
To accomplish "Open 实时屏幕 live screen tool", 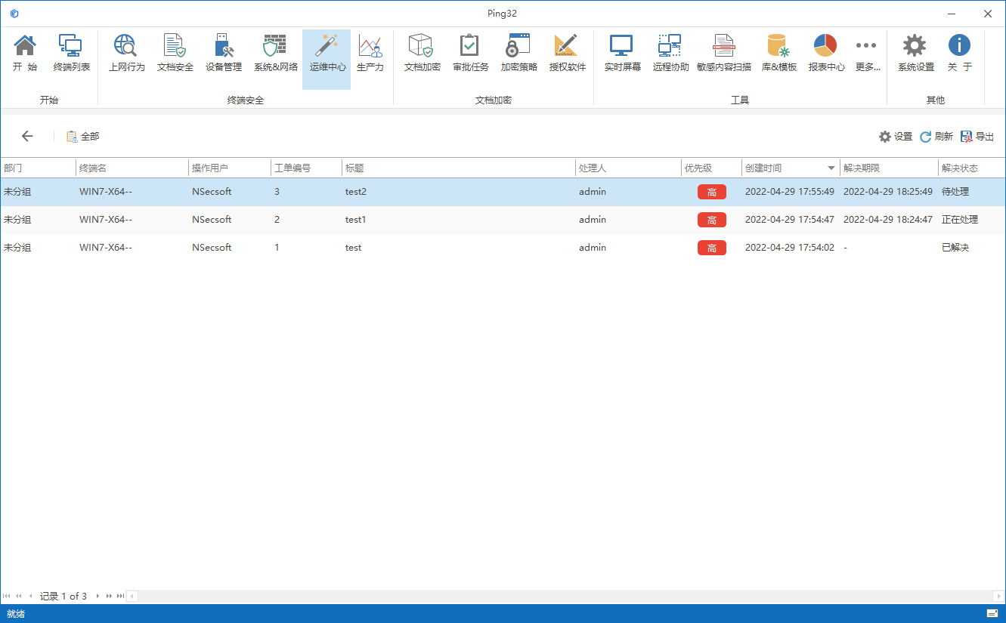I will coord(622,53).
